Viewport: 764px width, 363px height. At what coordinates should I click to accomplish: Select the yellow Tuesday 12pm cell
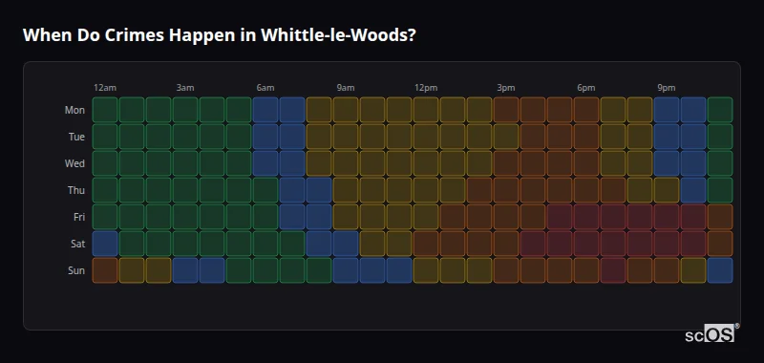[426, 137]
